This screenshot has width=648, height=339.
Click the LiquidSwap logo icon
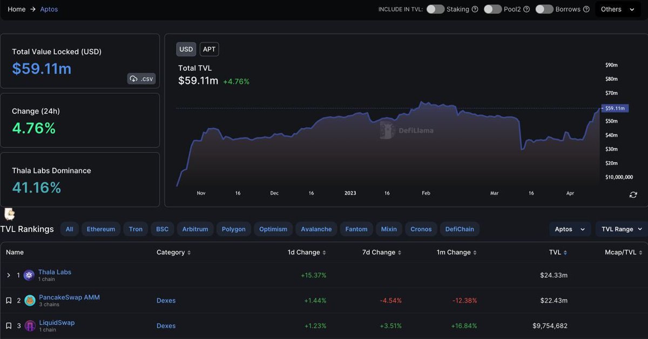(x=30, y=326)
